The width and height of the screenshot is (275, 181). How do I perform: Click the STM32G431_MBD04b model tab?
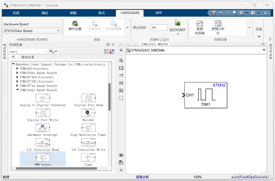click(x=154, y=44)
